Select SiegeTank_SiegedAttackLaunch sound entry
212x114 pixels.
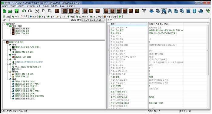pyautogui.click(x=29, y=62)
